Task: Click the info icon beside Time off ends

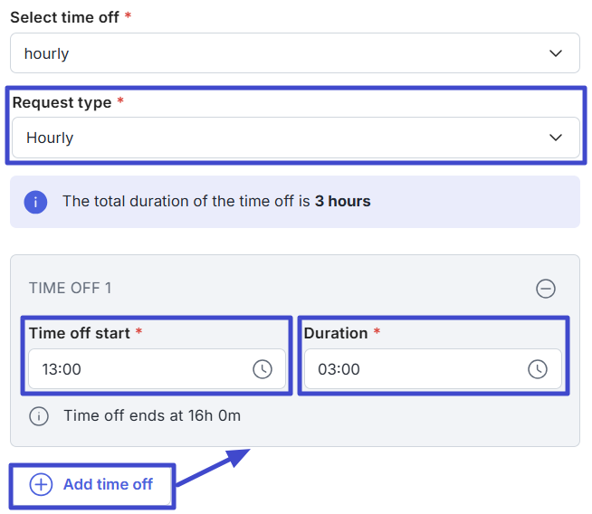Action: click(x=39, y=416)
